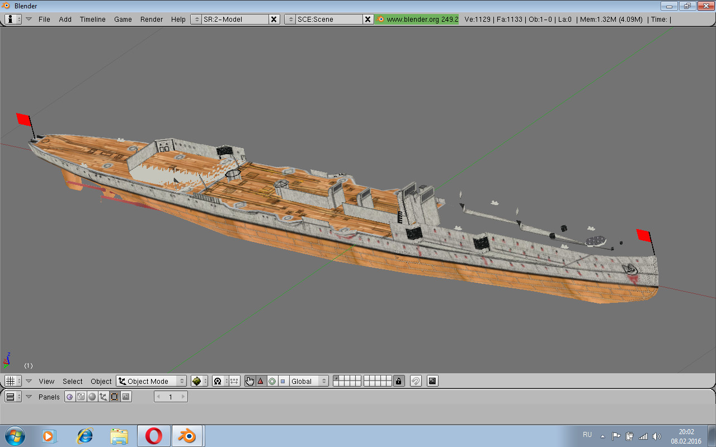716x447 pixels.
Task: Enable the first layer button in grid
Action: pyautogui.click(x=336, y=378)
